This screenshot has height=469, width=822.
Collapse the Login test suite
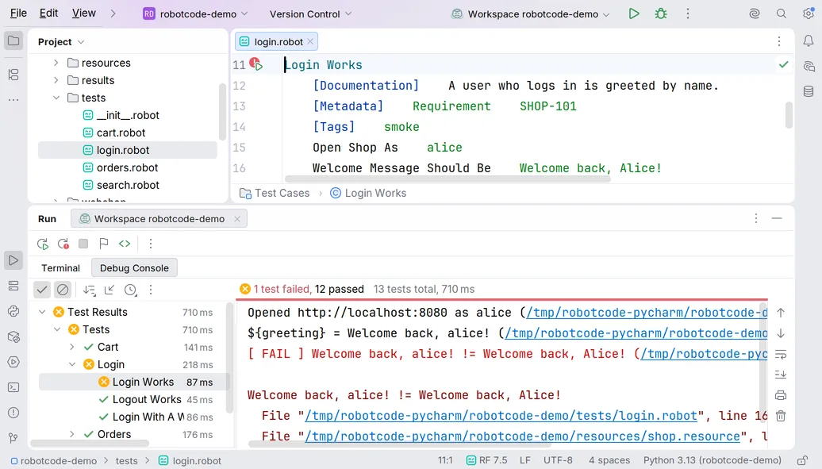tap(72, 364)
